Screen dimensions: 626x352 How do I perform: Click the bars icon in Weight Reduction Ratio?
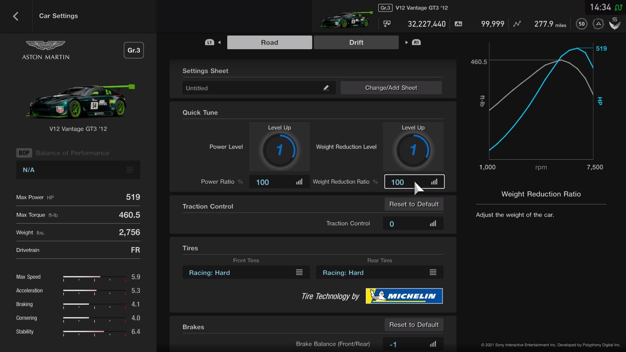(434, 182)
